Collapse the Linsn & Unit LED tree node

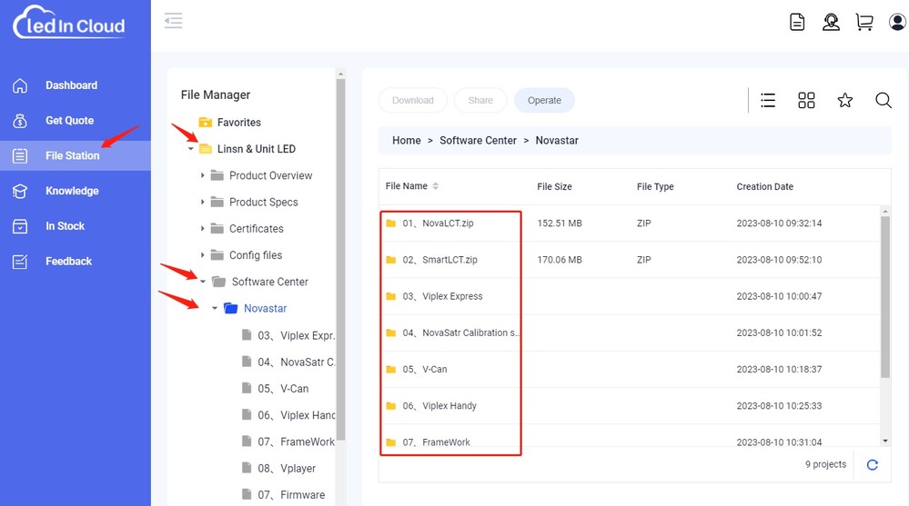191,149
